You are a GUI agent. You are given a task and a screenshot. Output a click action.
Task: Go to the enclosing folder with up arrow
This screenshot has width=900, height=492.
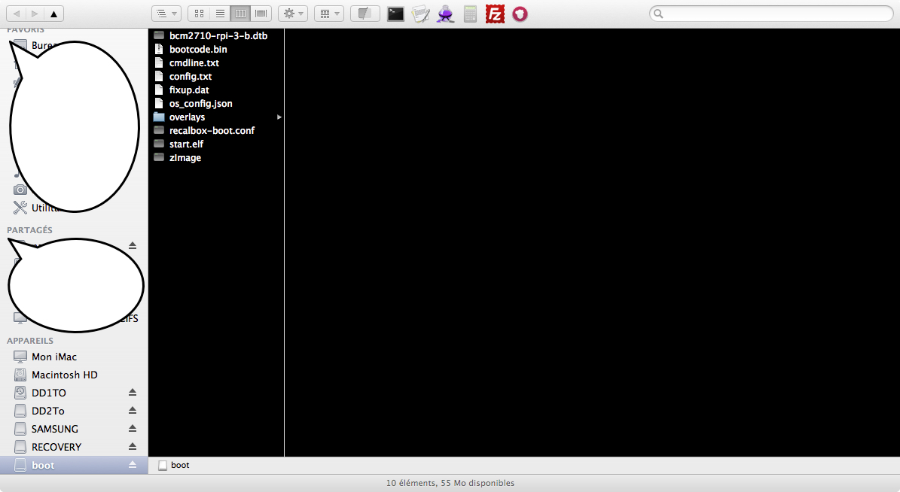click(x=53, y=14)
